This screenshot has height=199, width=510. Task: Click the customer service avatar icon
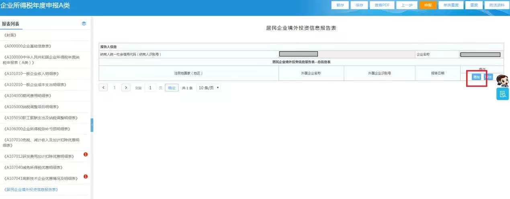tap(502, 80)
